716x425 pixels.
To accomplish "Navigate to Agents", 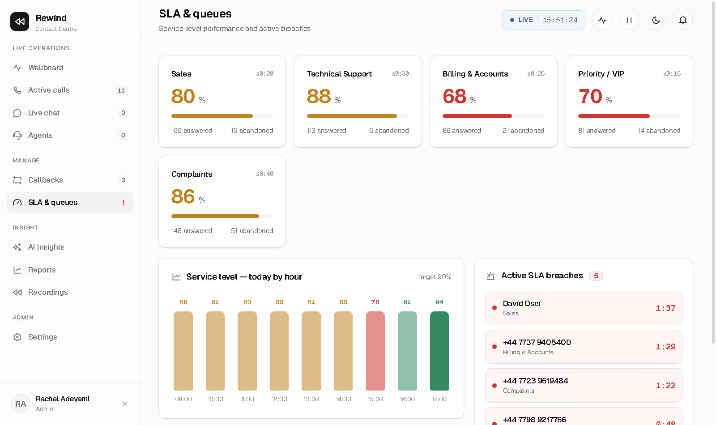I will click(x=70, y=136).
